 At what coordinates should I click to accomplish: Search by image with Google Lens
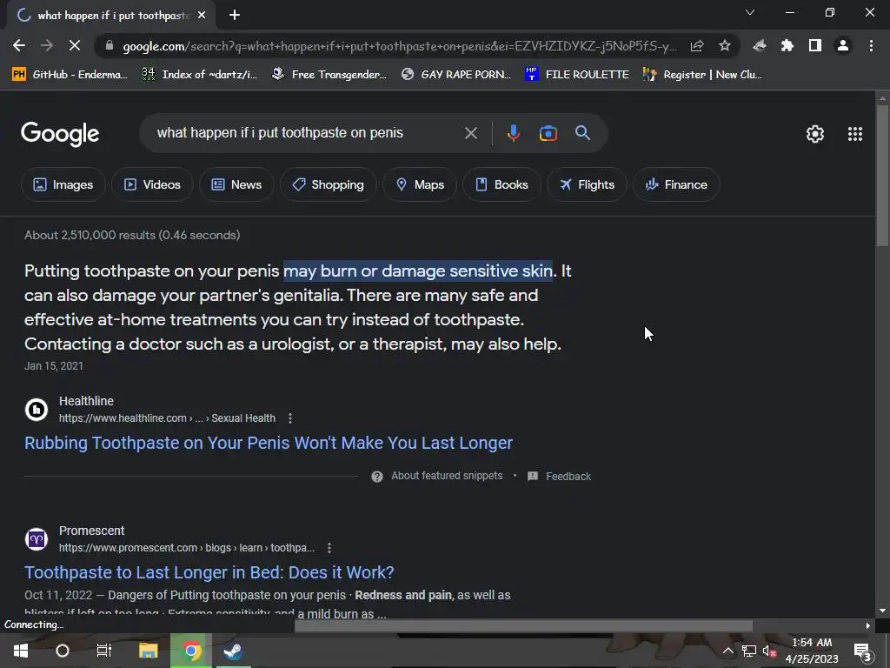[548, 133]
